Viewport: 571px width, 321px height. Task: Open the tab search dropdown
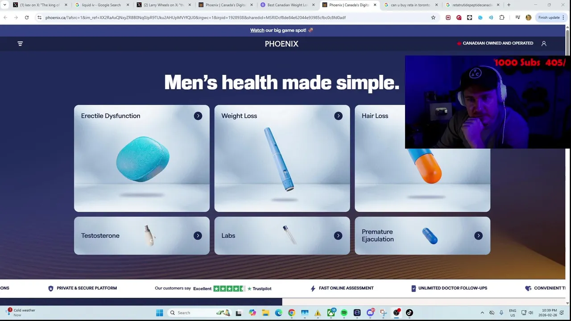[x=5, y=5]
